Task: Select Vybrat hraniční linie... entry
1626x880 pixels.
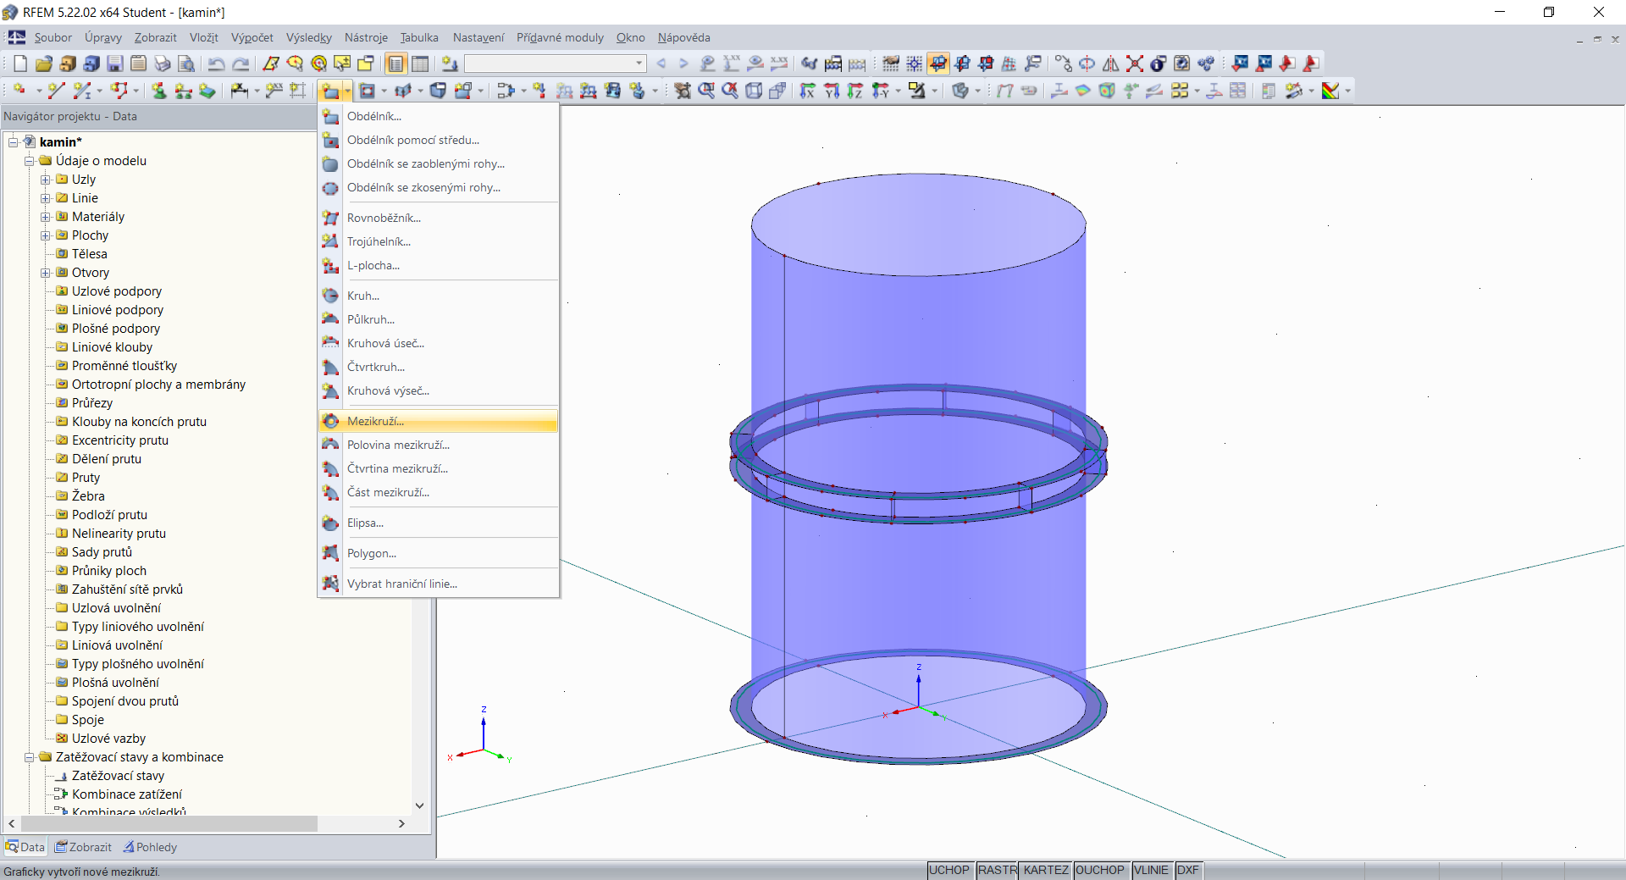Action: click(x=439, y=584)
